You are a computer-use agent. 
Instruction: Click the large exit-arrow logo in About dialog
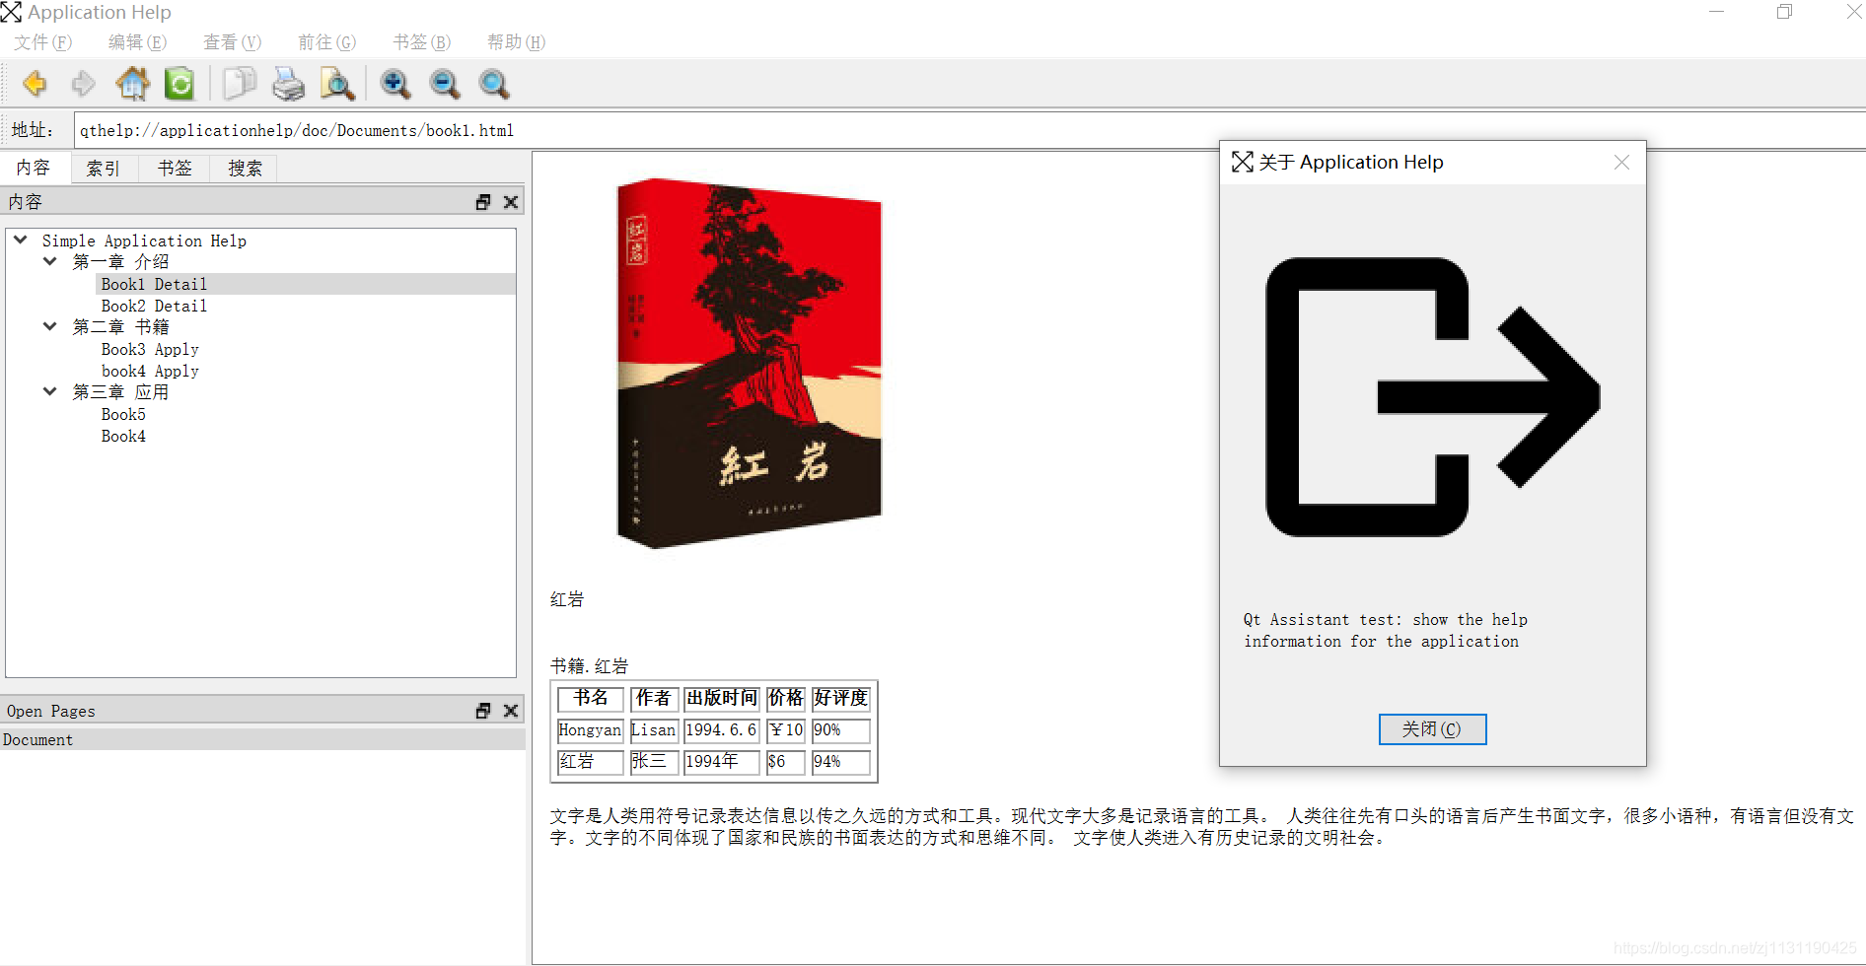click(1432, 397)
